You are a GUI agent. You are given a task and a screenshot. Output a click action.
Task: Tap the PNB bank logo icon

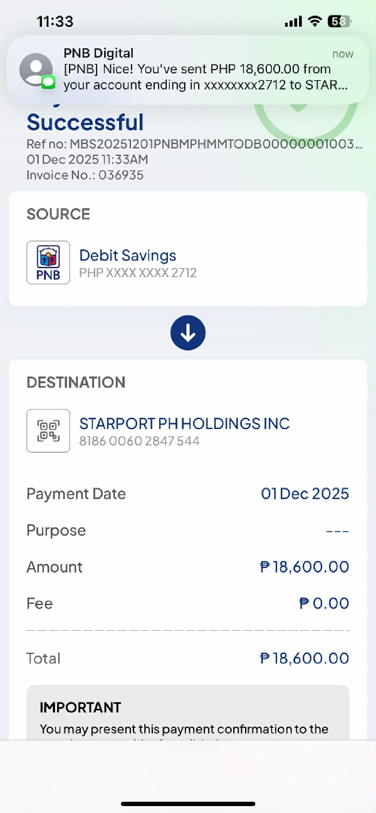tap(48, 262)
